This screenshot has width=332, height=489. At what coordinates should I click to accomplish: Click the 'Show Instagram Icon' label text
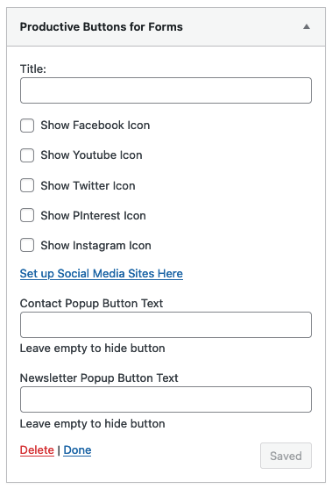pos(95,246)
